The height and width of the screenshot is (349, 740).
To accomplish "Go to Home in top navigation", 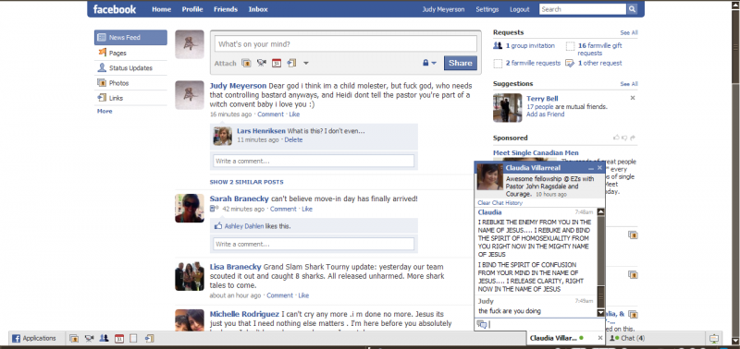I will click(161, 9).
